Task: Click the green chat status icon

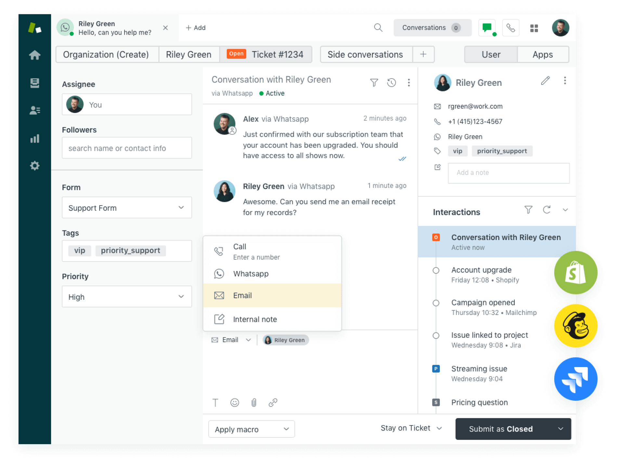Action: [487, 28]
